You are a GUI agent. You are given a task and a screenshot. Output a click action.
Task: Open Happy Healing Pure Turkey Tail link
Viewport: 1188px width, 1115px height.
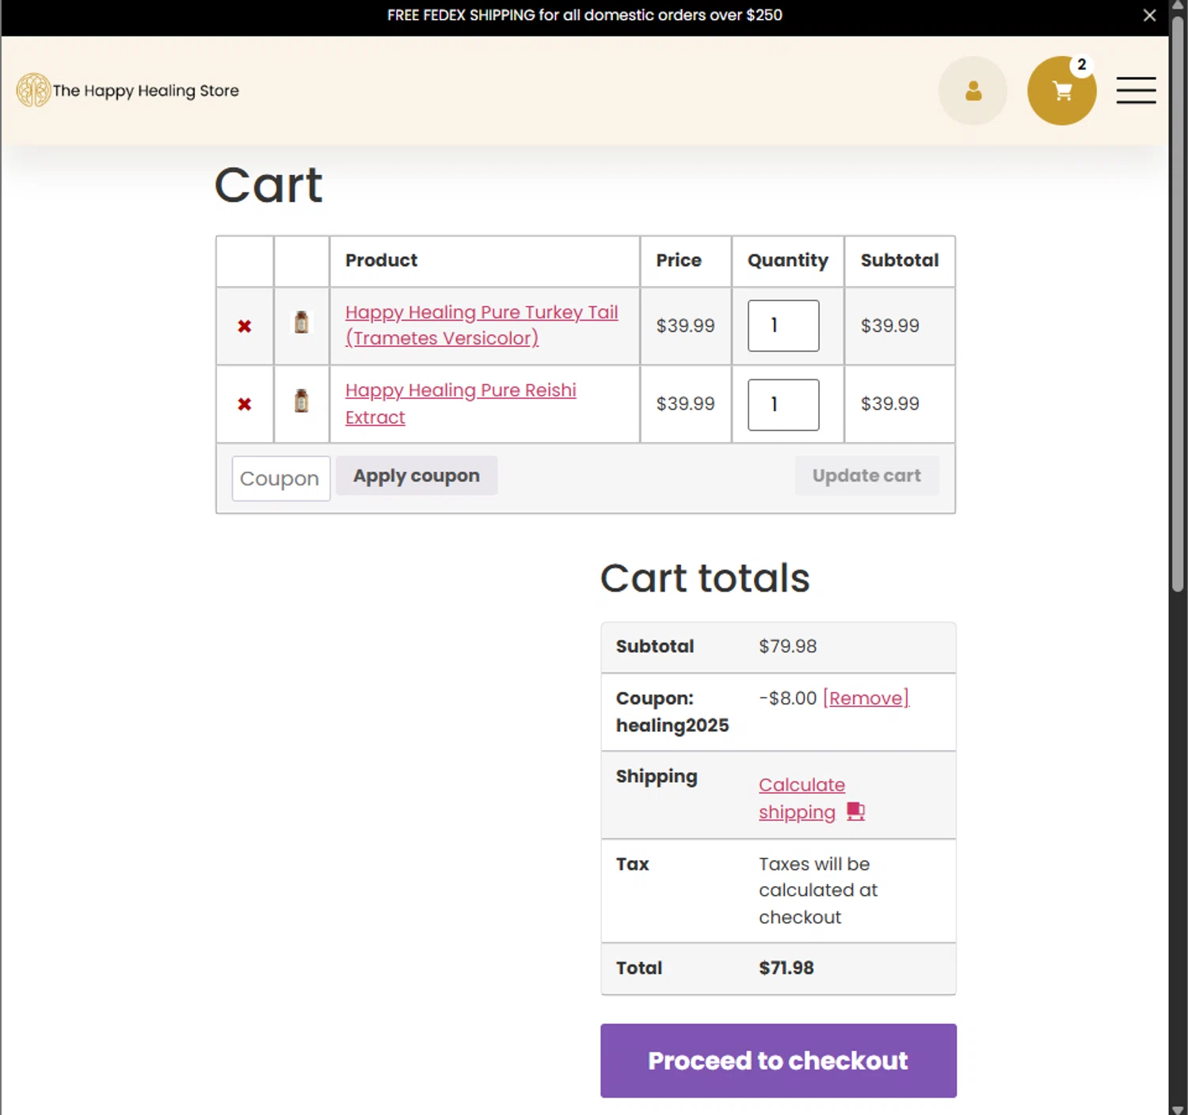(x=482, y=325)
